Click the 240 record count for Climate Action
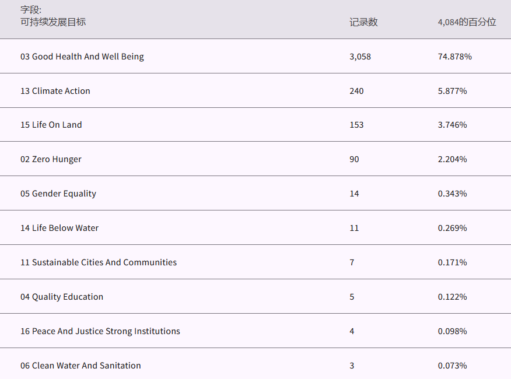511x379 pixels. (x=356, y=91)
